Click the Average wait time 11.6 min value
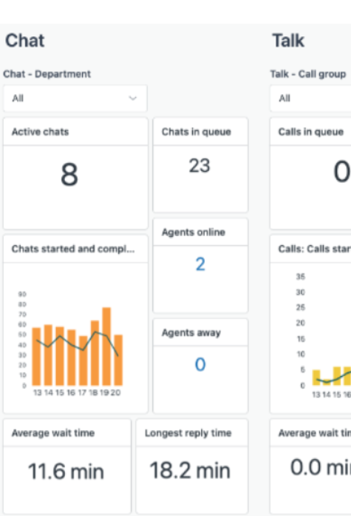Screen dimensions: 351x516 66,472
